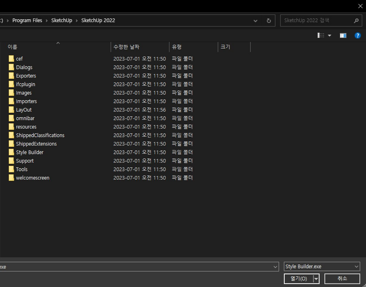Sort by 크기 column header

point(225,47)
